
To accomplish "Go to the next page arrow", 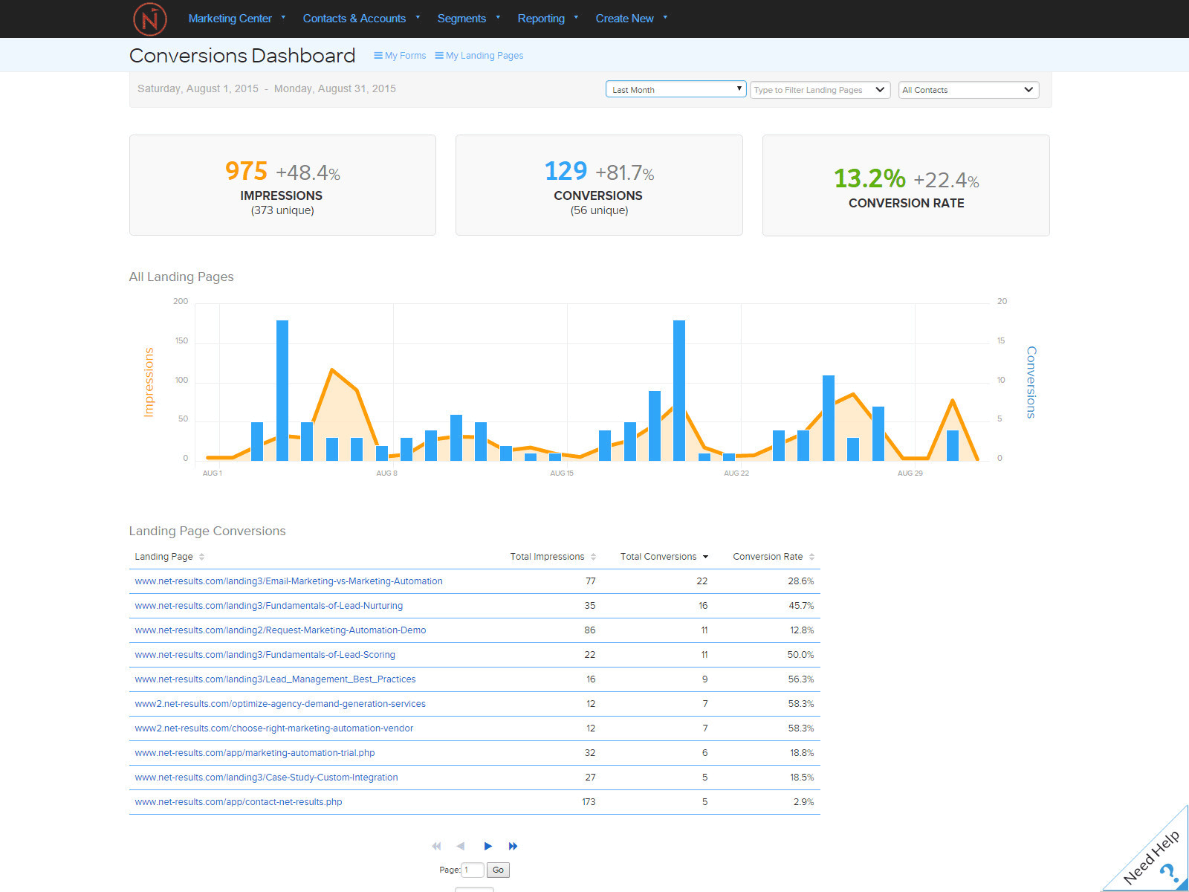I will point(487,846).
